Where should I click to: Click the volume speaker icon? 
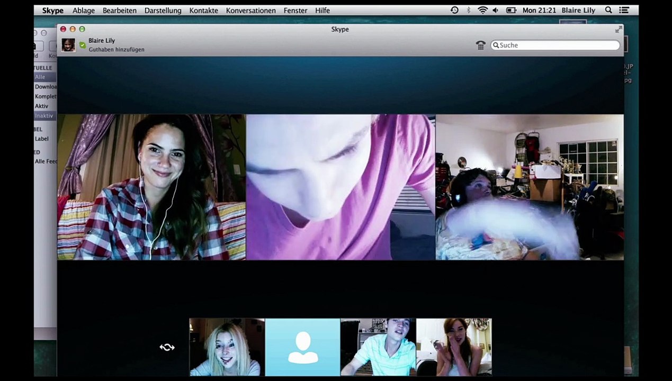(x=497, y=10)
